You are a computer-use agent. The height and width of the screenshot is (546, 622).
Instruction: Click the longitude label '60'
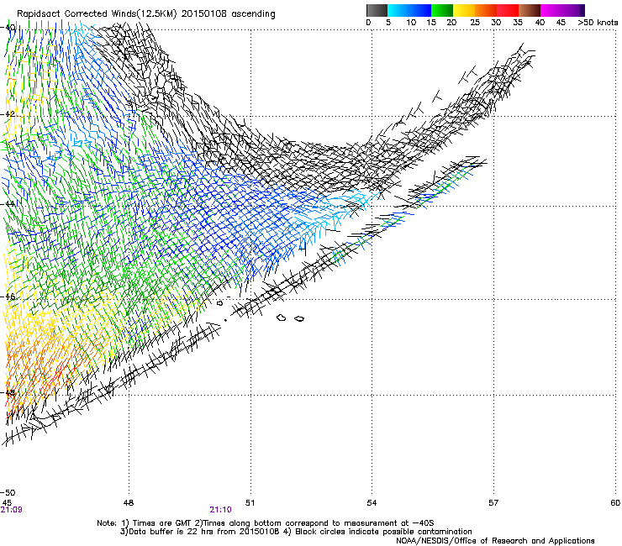615,503
